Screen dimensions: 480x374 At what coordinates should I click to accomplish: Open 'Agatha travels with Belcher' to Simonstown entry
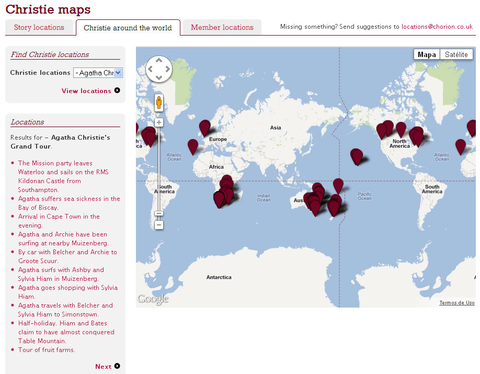[65, 310]
